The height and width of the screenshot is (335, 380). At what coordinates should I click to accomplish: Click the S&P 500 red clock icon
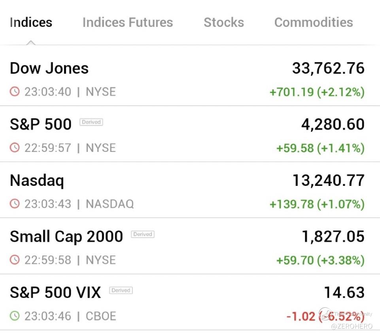15,148
